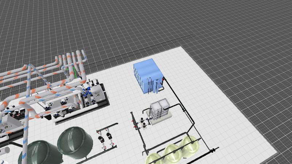Select the black pipe end-cap near right vessel
292x164 pixels.
pos(212,150)
